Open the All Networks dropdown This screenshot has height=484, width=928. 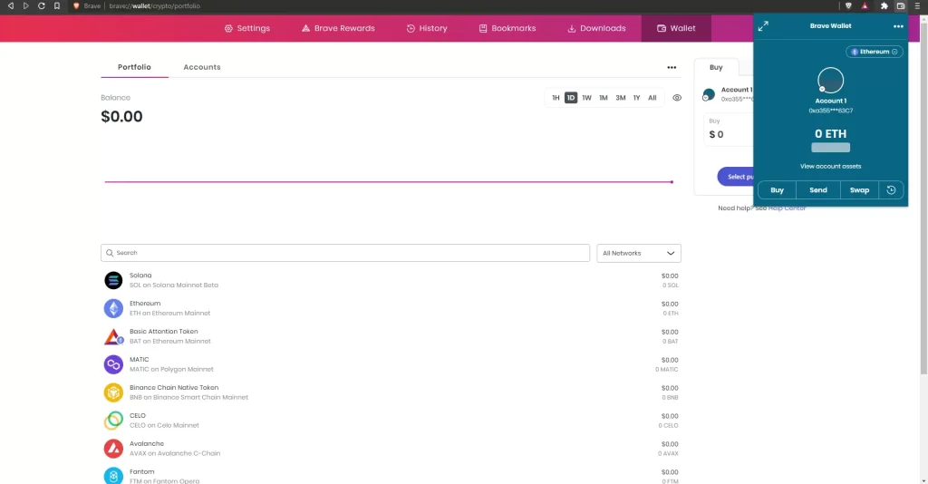pyautogui.click(x=639, y=253)
